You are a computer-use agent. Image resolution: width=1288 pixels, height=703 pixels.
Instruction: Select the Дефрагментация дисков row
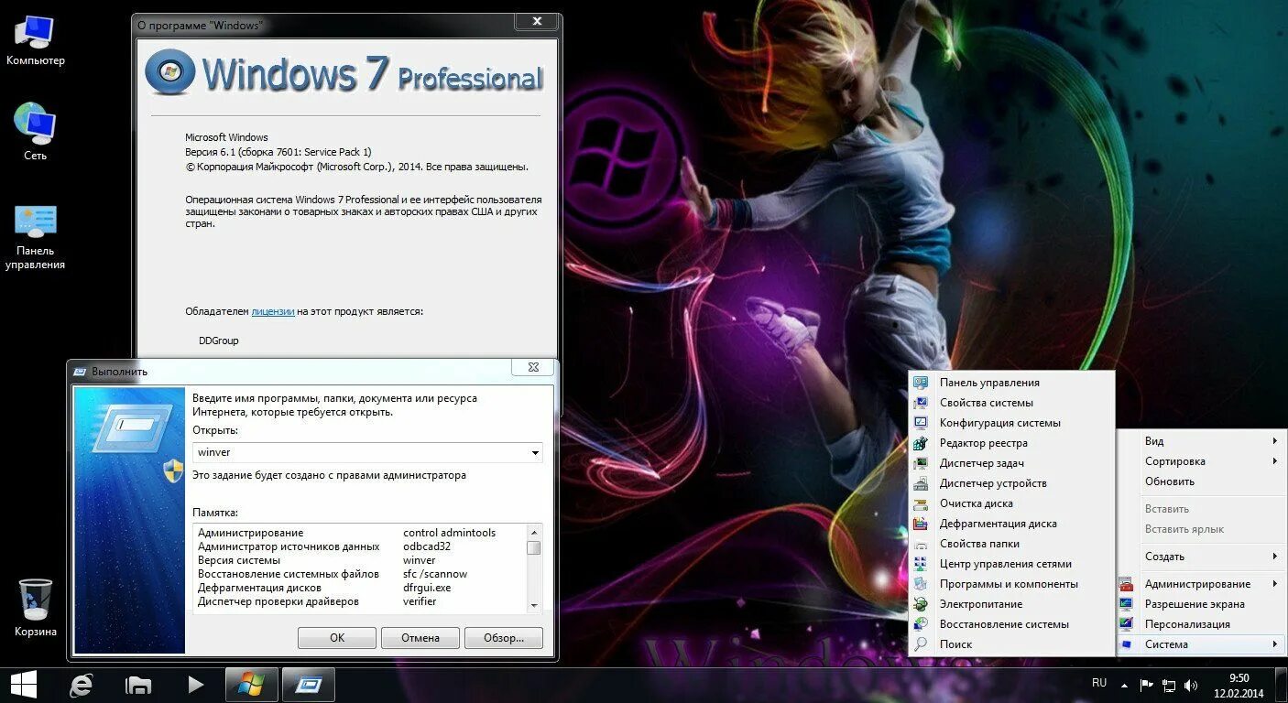click(x=359, y=588)
